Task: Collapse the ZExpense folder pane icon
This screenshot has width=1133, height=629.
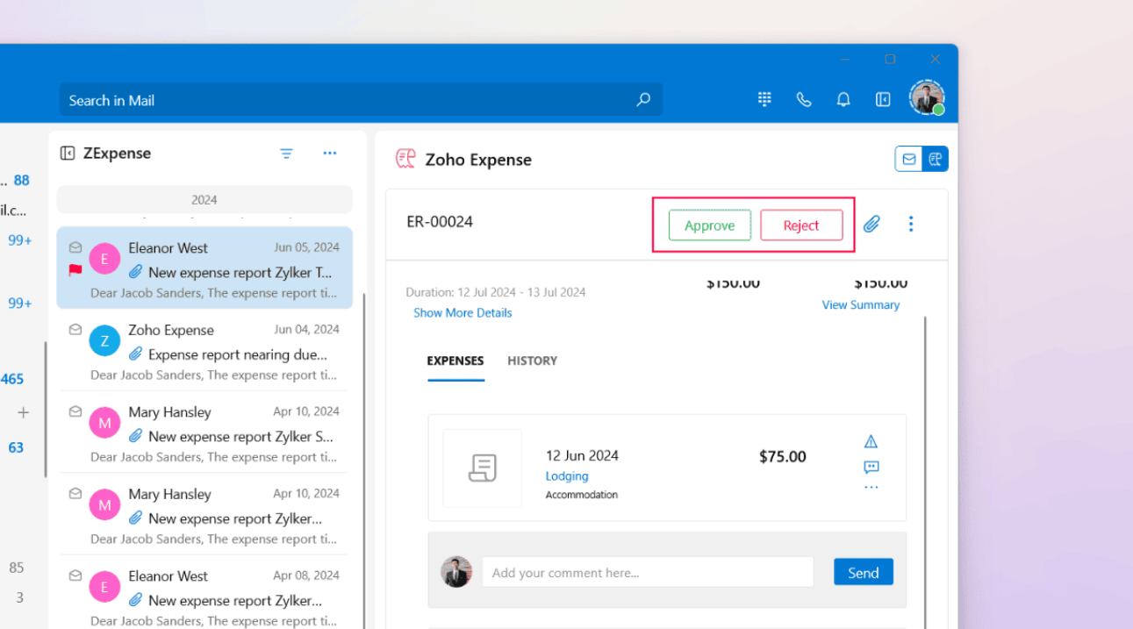Action: (68, 154)
